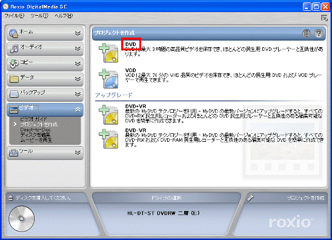Click the HL-DT-ST DVDRW drive name
This screenshot has width=332, height=240.
163,213
